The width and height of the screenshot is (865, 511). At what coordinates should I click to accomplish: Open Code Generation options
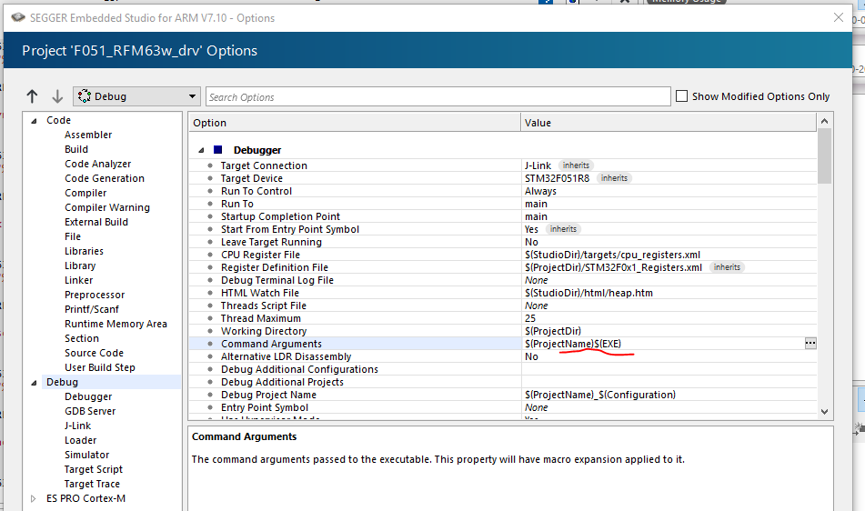(105, 178)
